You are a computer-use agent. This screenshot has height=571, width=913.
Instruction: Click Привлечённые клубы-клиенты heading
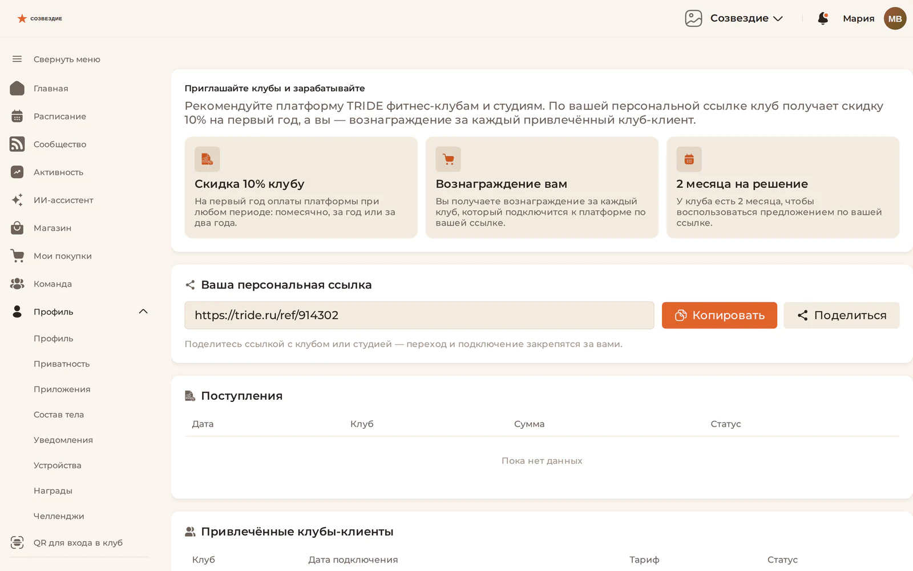point(297,532)
